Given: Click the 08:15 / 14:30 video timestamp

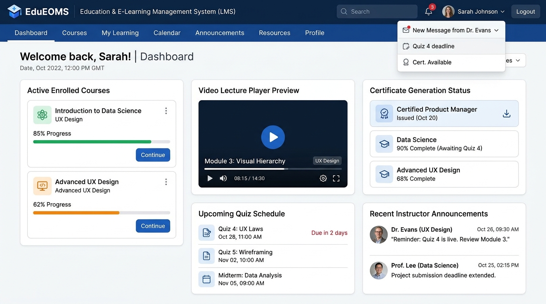Looking at the screenshot, I should [249, 179].
